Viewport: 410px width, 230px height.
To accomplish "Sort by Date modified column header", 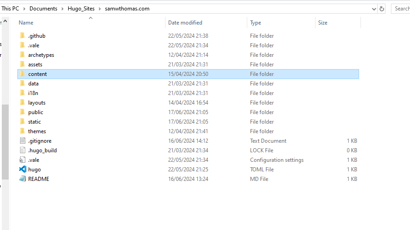I will (185, 23).
